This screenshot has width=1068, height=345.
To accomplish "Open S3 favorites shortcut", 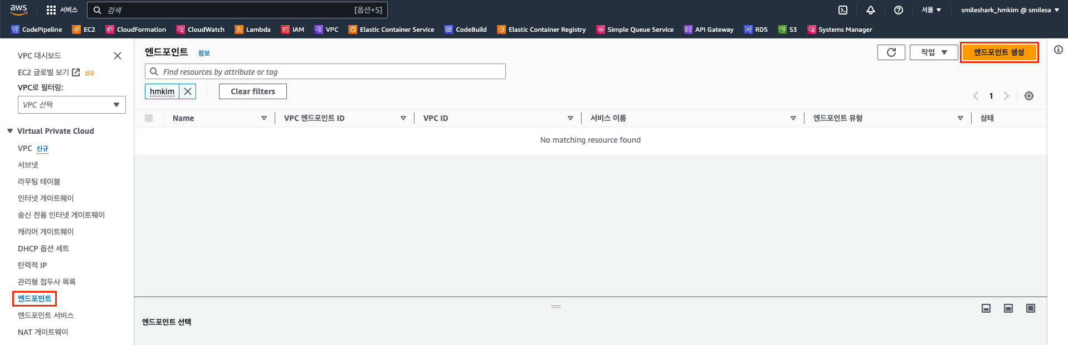I will 788,30.
